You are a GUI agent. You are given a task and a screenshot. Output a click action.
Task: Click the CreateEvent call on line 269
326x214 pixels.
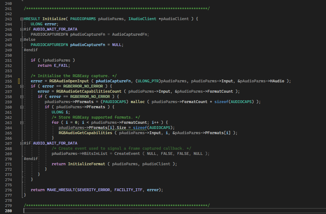[127, 154]
